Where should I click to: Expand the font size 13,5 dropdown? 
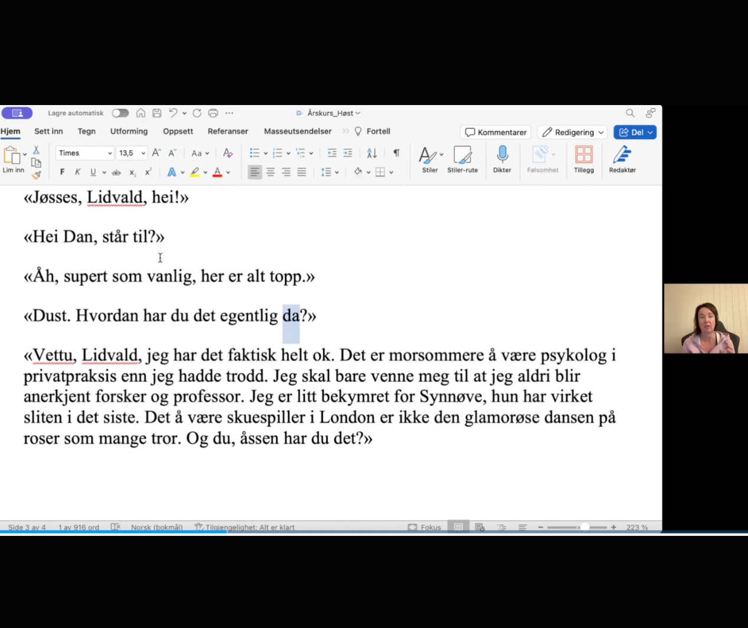(143, 153)
